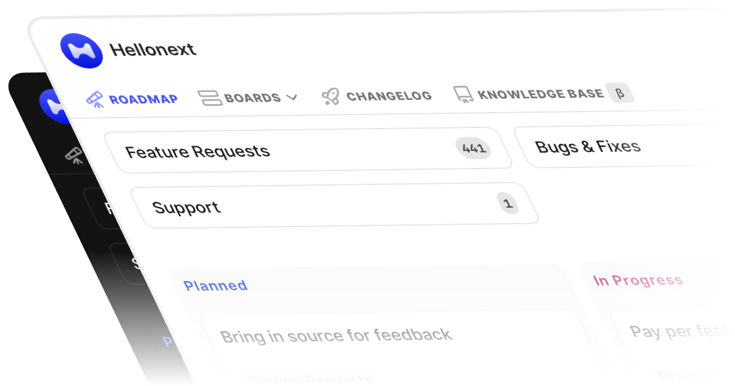Click the beta badge beside Knowledge Base
735x386 pixels.
click(619, 93)
